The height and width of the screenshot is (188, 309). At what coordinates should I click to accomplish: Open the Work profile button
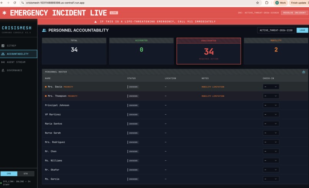[x=280, y=3]
